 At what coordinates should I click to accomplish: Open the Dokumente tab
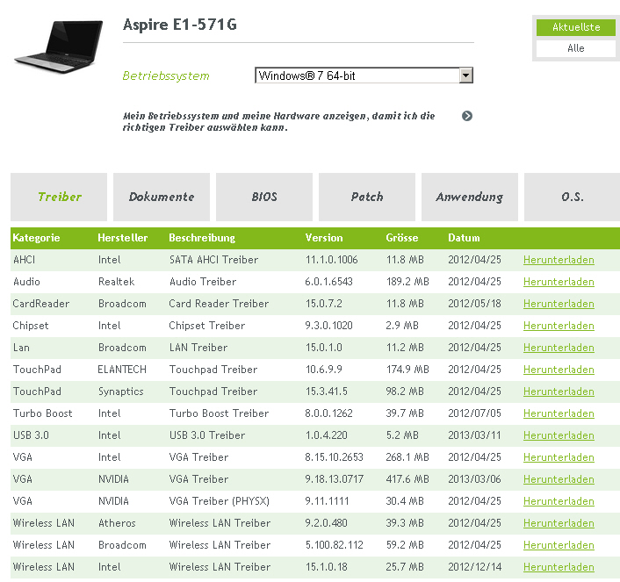162,197
